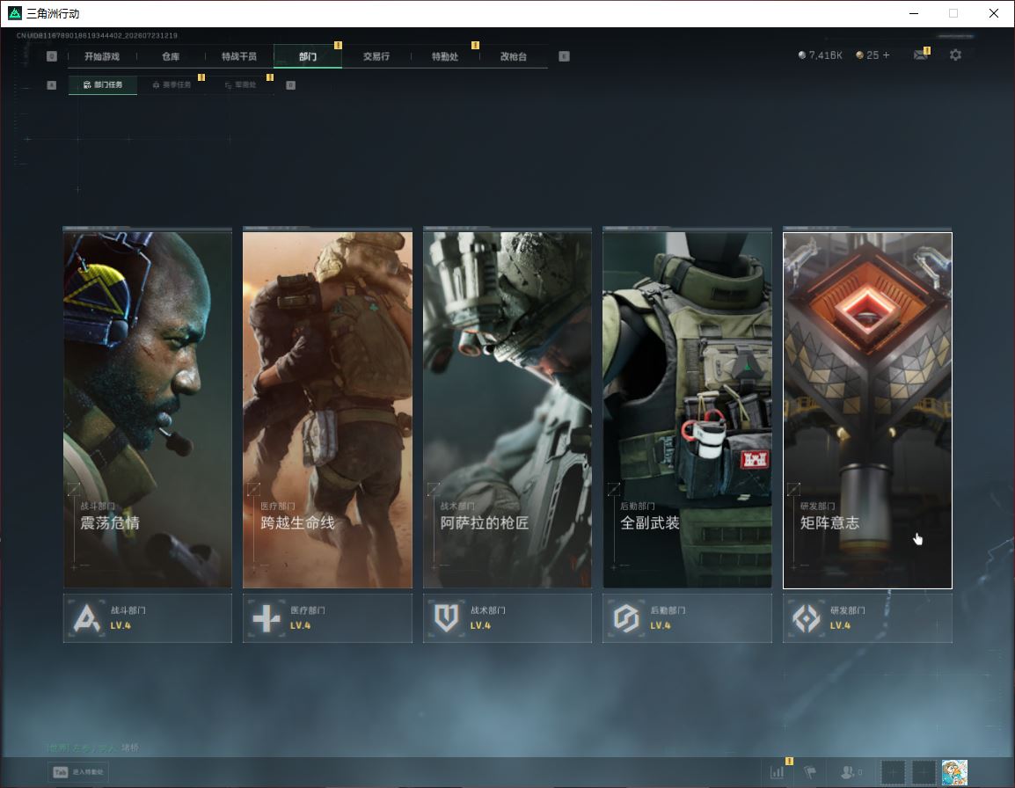The height and width of the screenshot is (788, 1015).
Task: Open the bar chart statistics icon
Action: click(x=777, y=772)
